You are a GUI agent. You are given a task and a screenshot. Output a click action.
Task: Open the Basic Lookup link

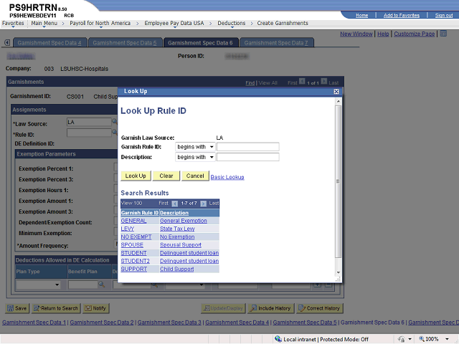click(x=227, y=177)
